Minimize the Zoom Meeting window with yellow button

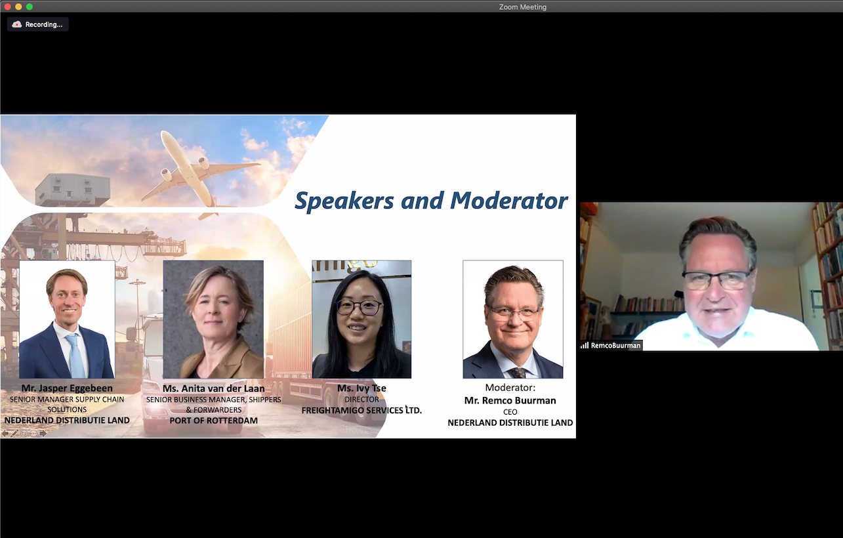coord(18,7)
